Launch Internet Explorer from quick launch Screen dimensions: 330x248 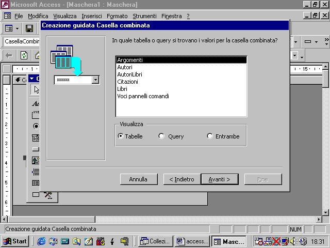[x=41, y=241]
